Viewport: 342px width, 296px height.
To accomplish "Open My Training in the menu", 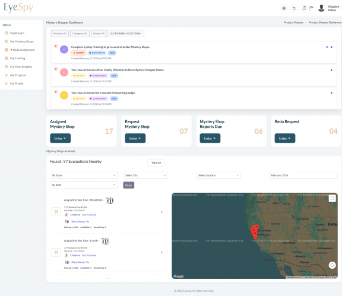I will [x=17, y=58].
